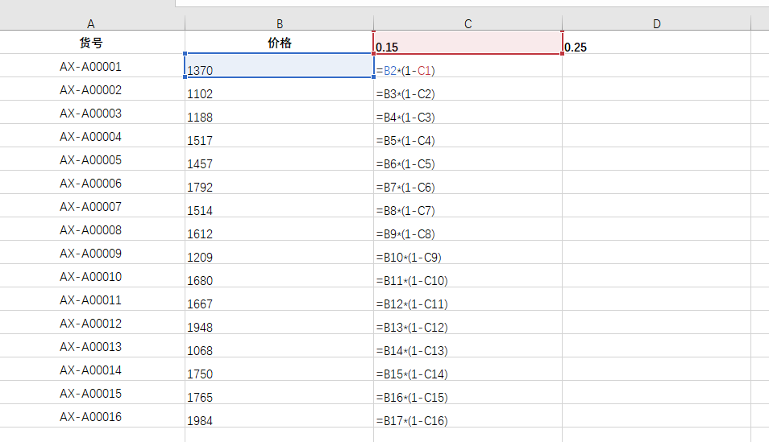Select price cell 1209
The image size is (769, 442).
(x=280, y=253)
